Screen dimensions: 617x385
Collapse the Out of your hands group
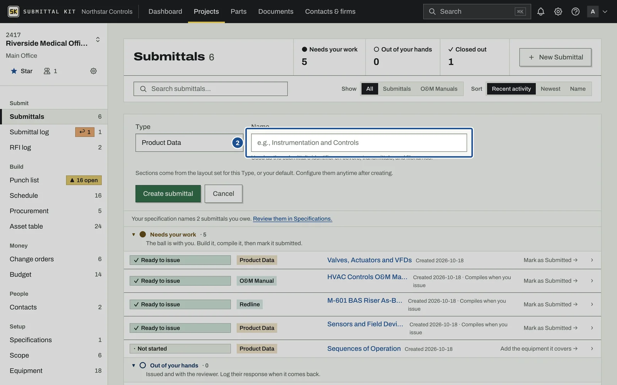click(x=133, y=365)
